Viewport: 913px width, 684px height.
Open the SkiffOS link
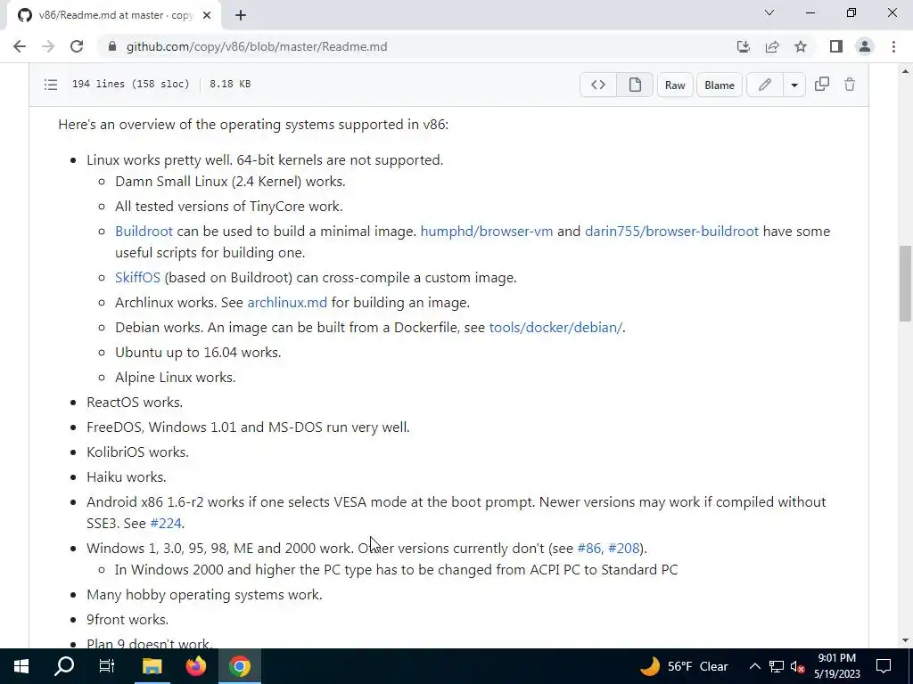click(137, 278)
